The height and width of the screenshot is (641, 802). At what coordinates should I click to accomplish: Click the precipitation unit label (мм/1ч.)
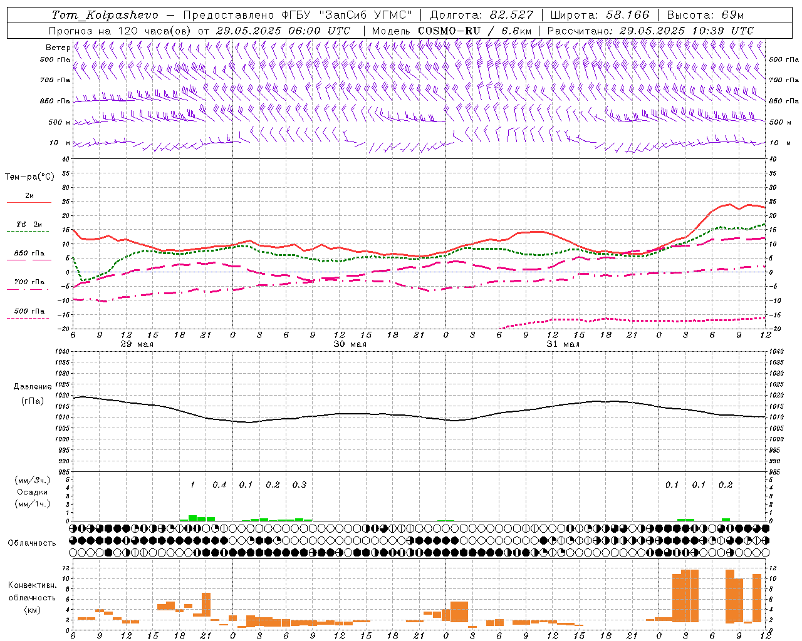[33, 504]
